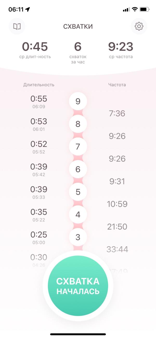Open the settings gear icon

click(139, 26)
